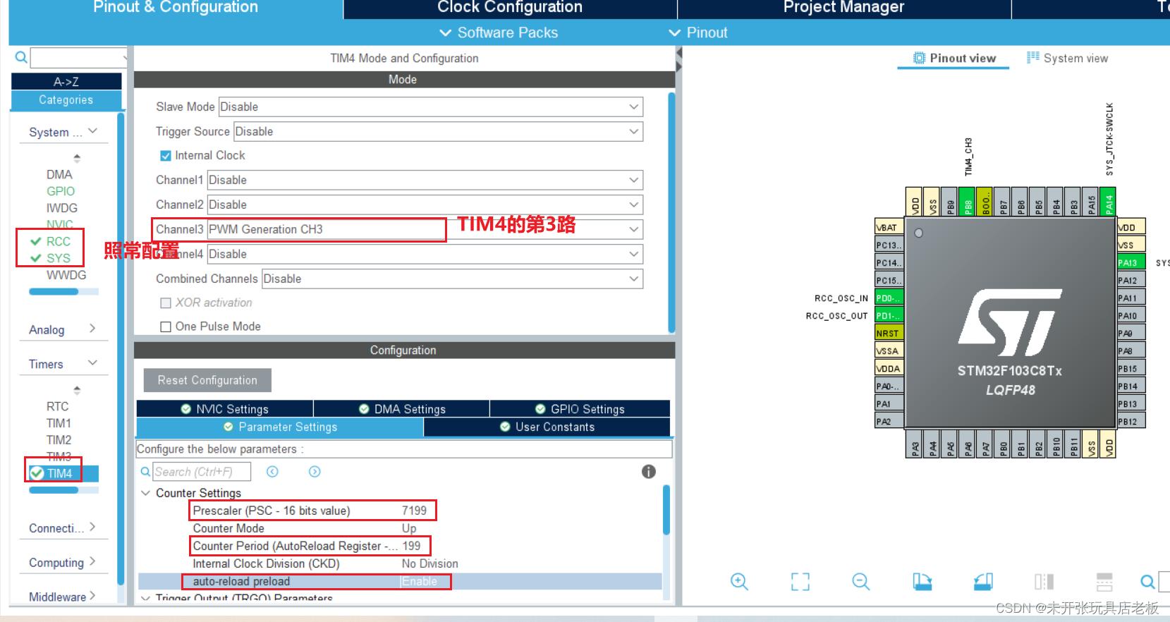Image resolution: width=1170 pixels, height=622 pixels.
Task: Select the Parameter Settings tab
Action: click(280, 427)
